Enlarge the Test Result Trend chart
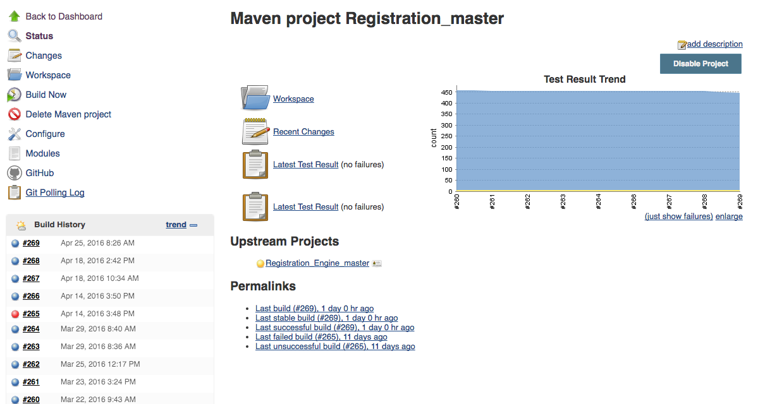Image resolution: width=758 pixels, height=404 pixels. click(x=729, y=217)
